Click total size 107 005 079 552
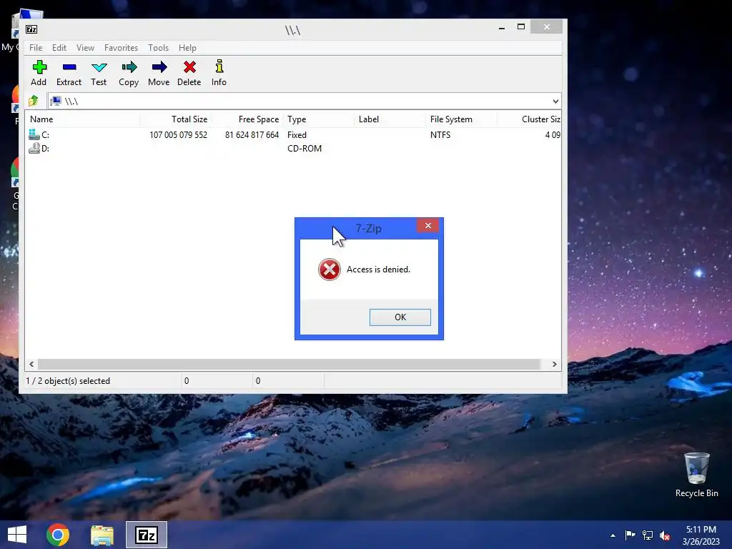The width and height of the screenshot is (732, 549). [178, 135]
